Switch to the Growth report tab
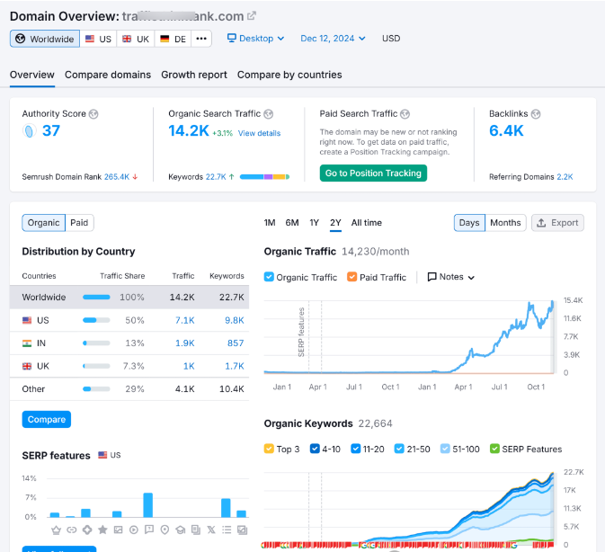 (194, 75)
